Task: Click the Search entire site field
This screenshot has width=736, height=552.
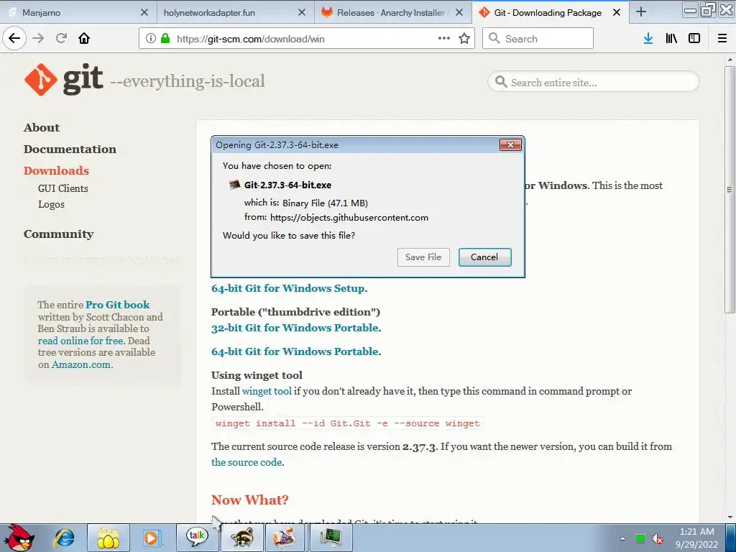Action: (x=594, y=82)
